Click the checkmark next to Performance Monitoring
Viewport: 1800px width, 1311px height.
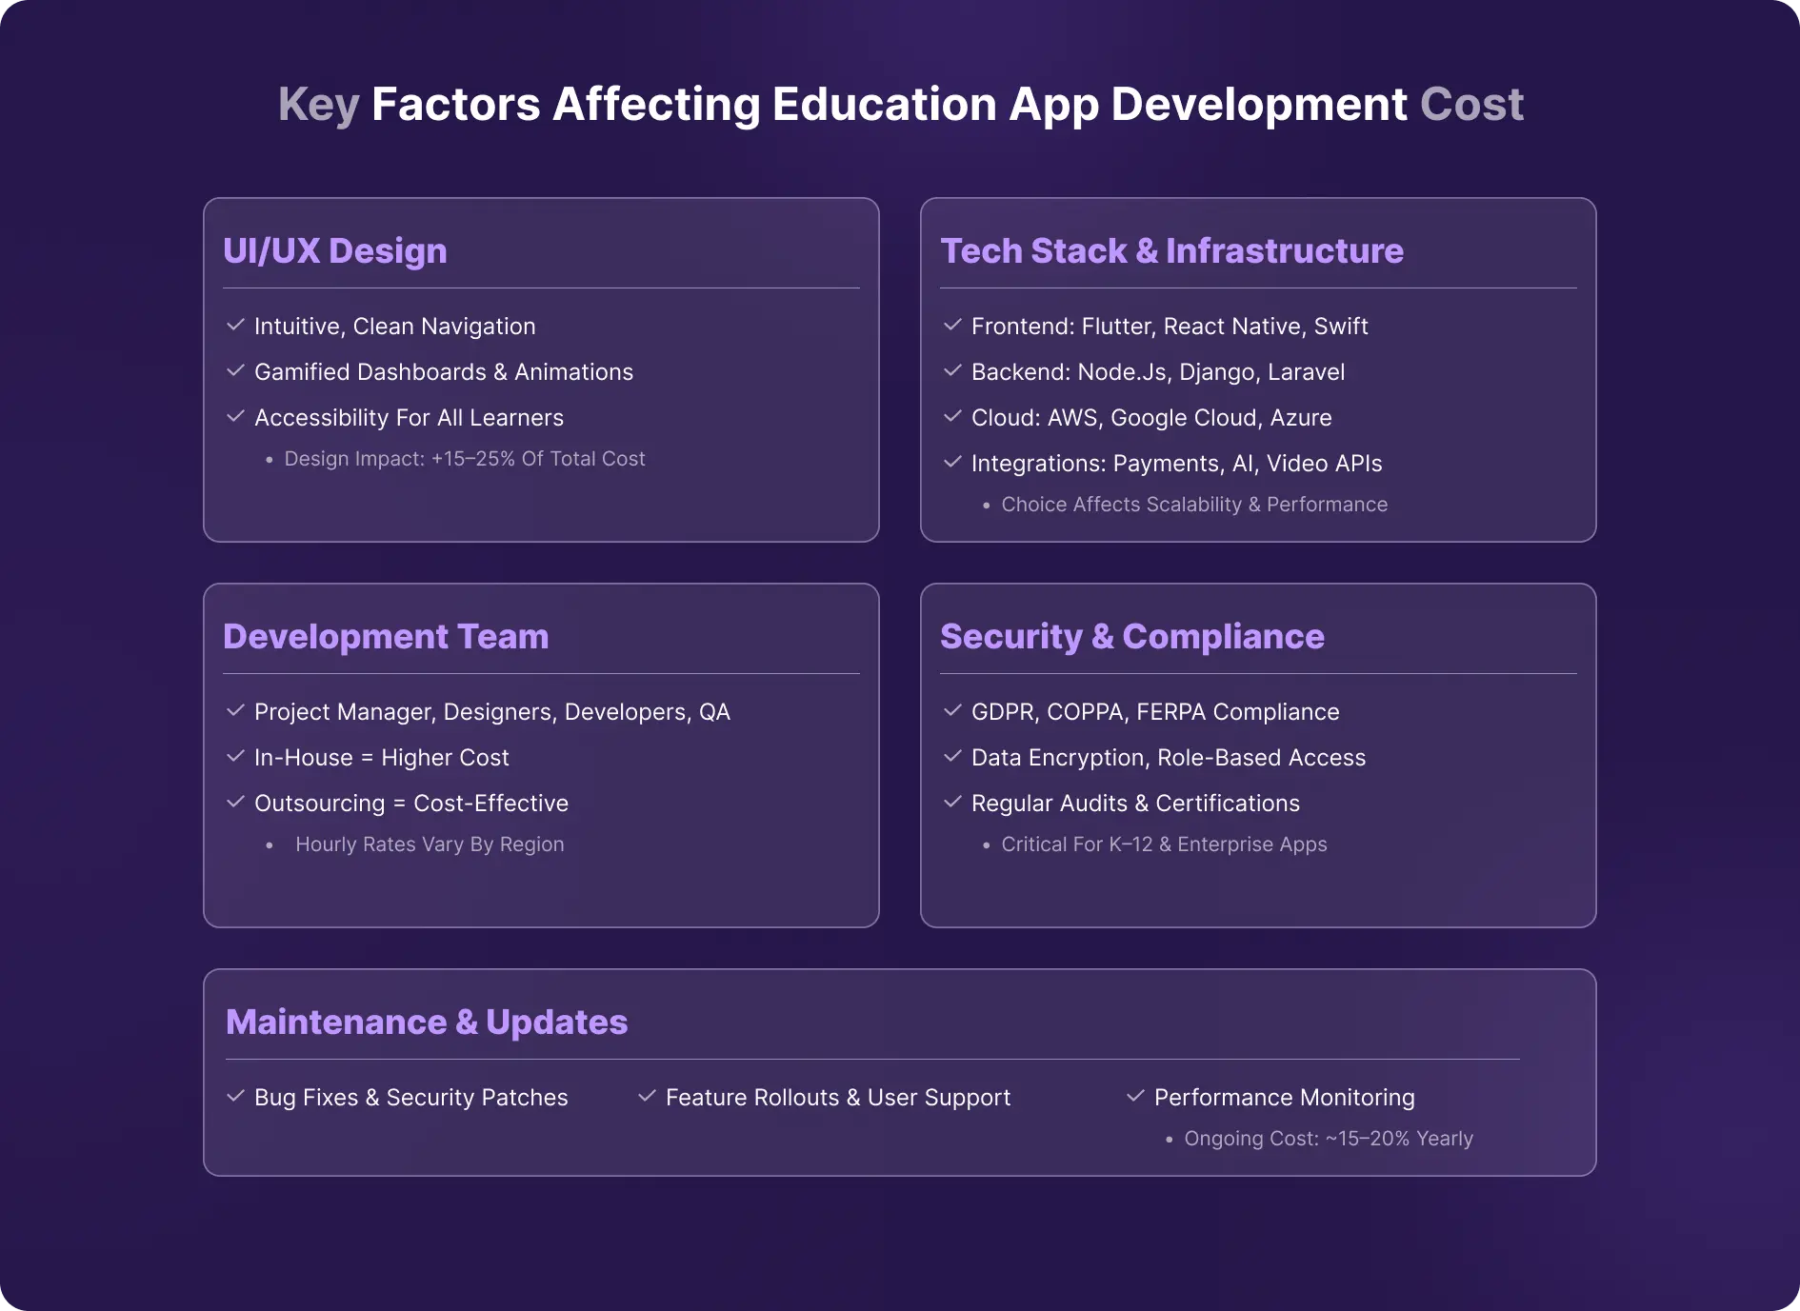coord(1135,1097)
